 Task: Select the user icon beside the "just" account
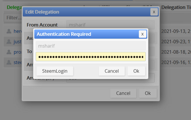pos(9,42)
